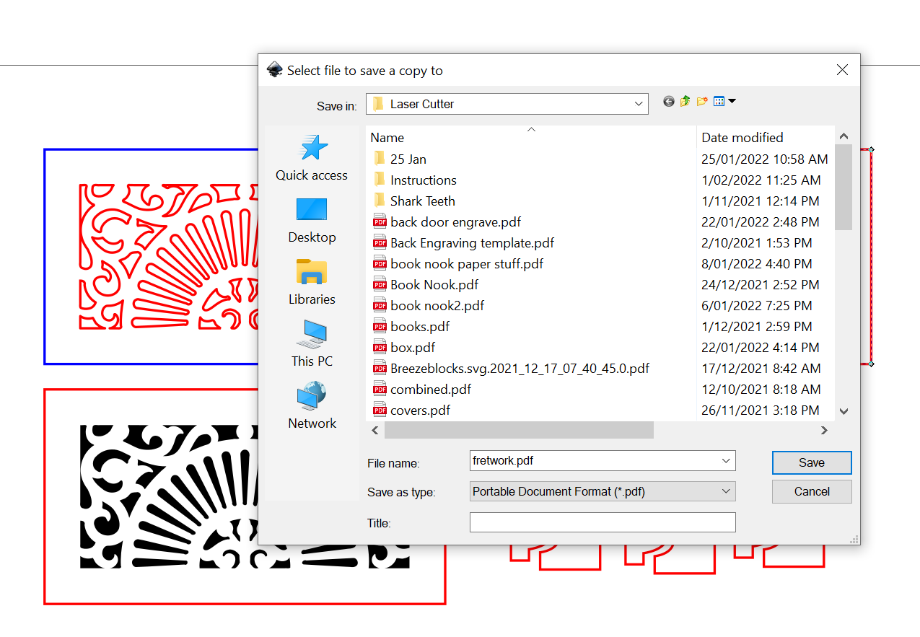Expand the Save in folder dropdown

(x=638, y=104)
